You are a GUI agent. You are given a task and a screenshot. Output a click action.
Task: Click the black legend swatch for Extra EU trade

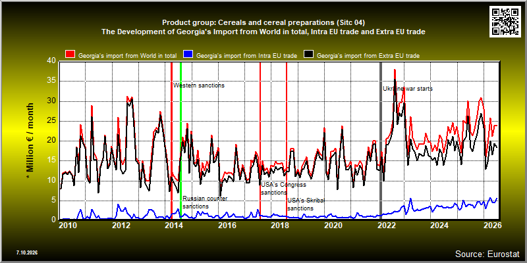308,55
